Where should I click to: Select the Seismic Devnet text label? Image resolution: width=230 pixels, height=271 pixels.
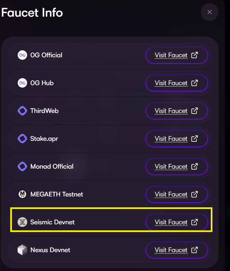click(52, 222)
